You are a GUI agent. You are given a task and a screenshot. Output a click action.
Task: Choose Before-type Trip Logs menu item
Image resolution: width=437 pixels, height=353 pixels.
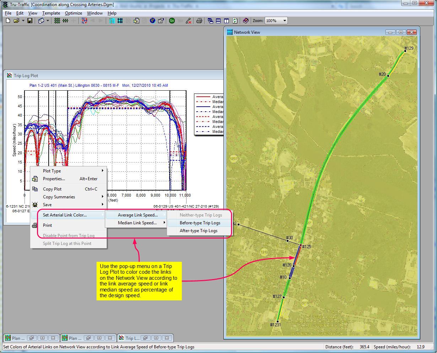(x=200, y=223)
